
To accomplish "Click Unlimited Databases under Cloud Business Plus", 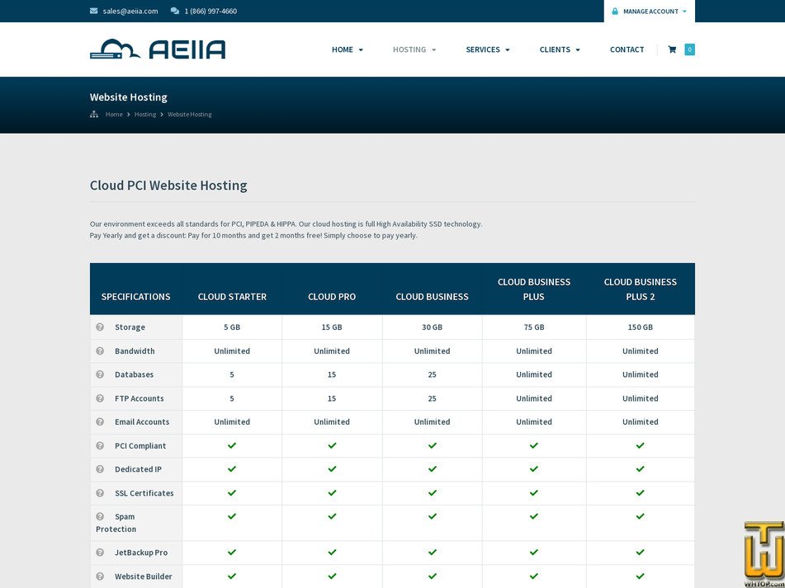I will 534,374.
